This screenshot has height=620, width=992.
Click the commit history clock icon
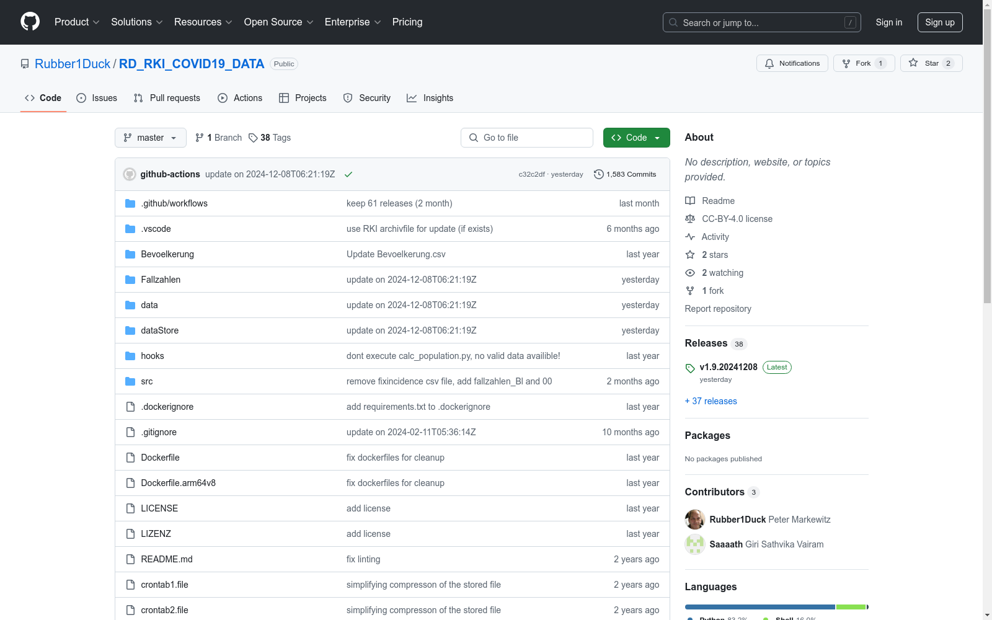point(599,174)
